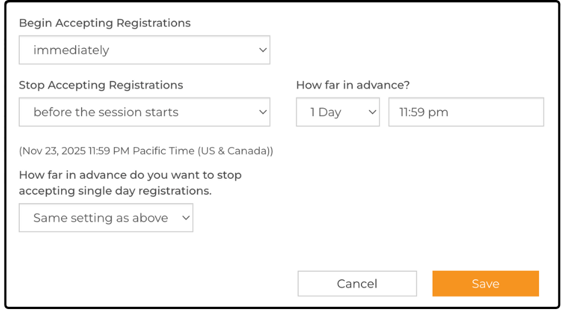Open the Begin Accepting Registrations dropdown
The height and width of the screenshot is (313, 564).
click(x=144, y=50)
